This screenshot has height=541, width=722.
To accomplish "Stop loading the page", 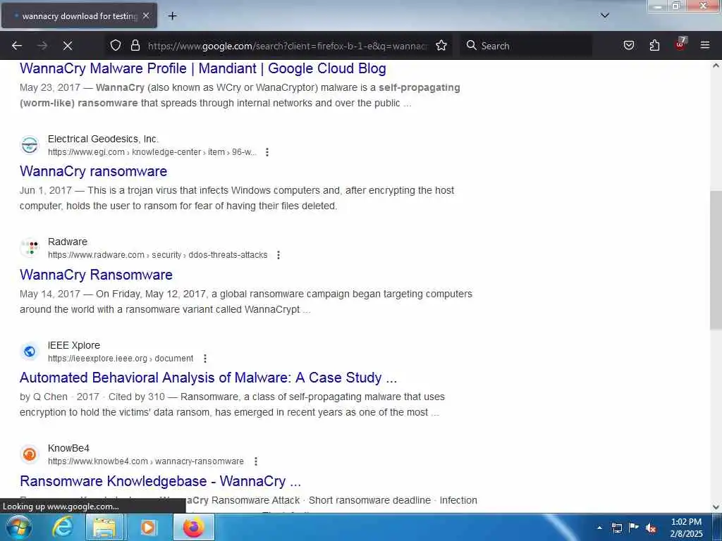I will point(68,46).
